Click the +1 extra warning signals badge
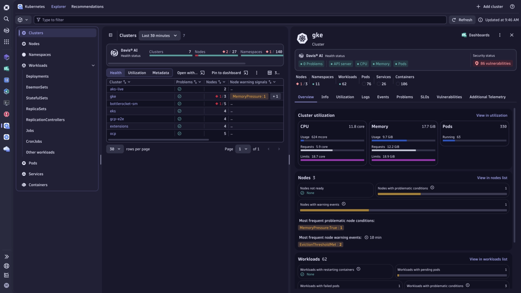This screenshot has height=293, width=521. (275, 96)
